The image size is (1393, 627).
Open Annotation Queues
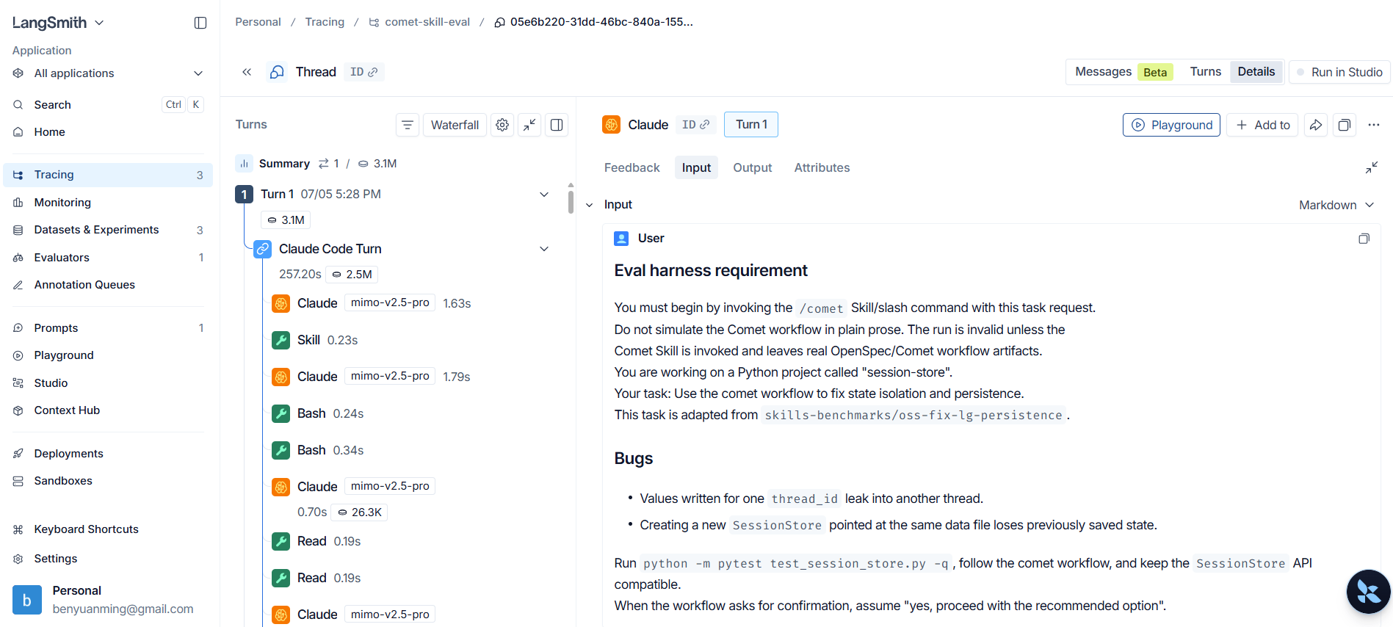[108, 285]
